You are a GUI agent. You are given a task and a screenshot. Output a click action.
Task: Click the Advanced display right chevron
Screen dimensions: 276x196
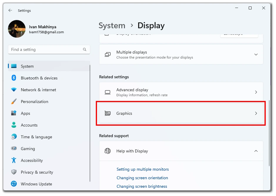click(256, 92)
